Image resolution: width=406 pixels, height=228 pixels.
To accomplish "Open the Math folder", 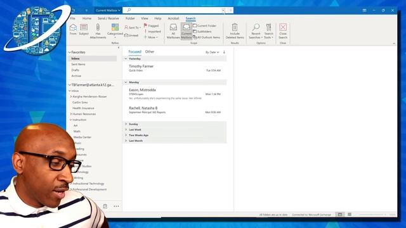I will tap(77, 131).
